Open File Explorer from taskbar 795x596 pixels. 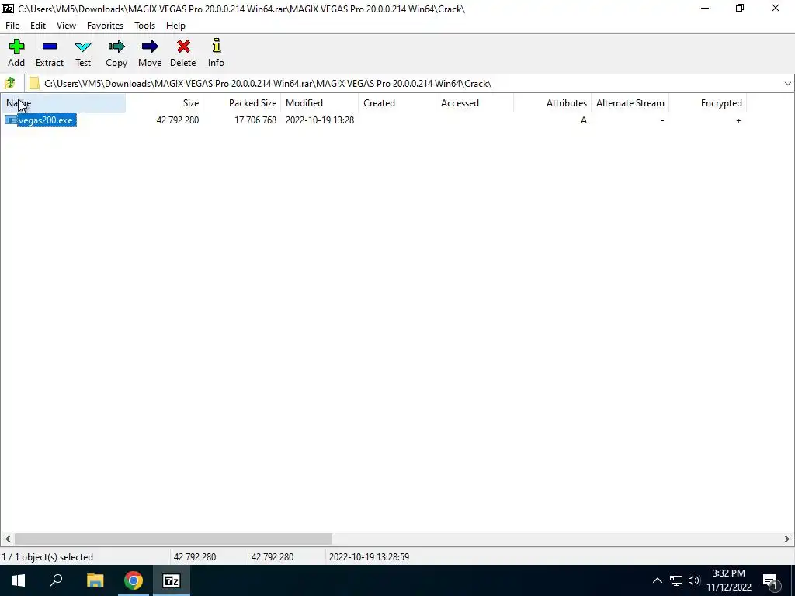point(95,580)
